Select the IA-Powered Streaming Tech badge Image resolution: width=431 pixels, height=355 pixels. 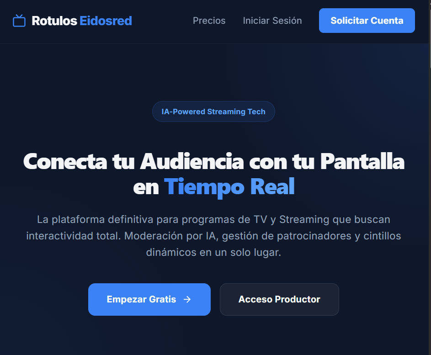tap(213, 111)
